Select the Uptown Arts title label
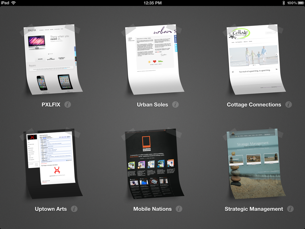Viewport: 305px width, 229px height. coord(51,209)
